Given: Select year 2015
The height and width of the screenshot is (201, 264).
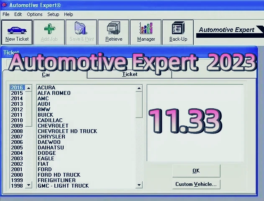Looking at the screenshot, I should pyautogui.click(x=17, y=93).
